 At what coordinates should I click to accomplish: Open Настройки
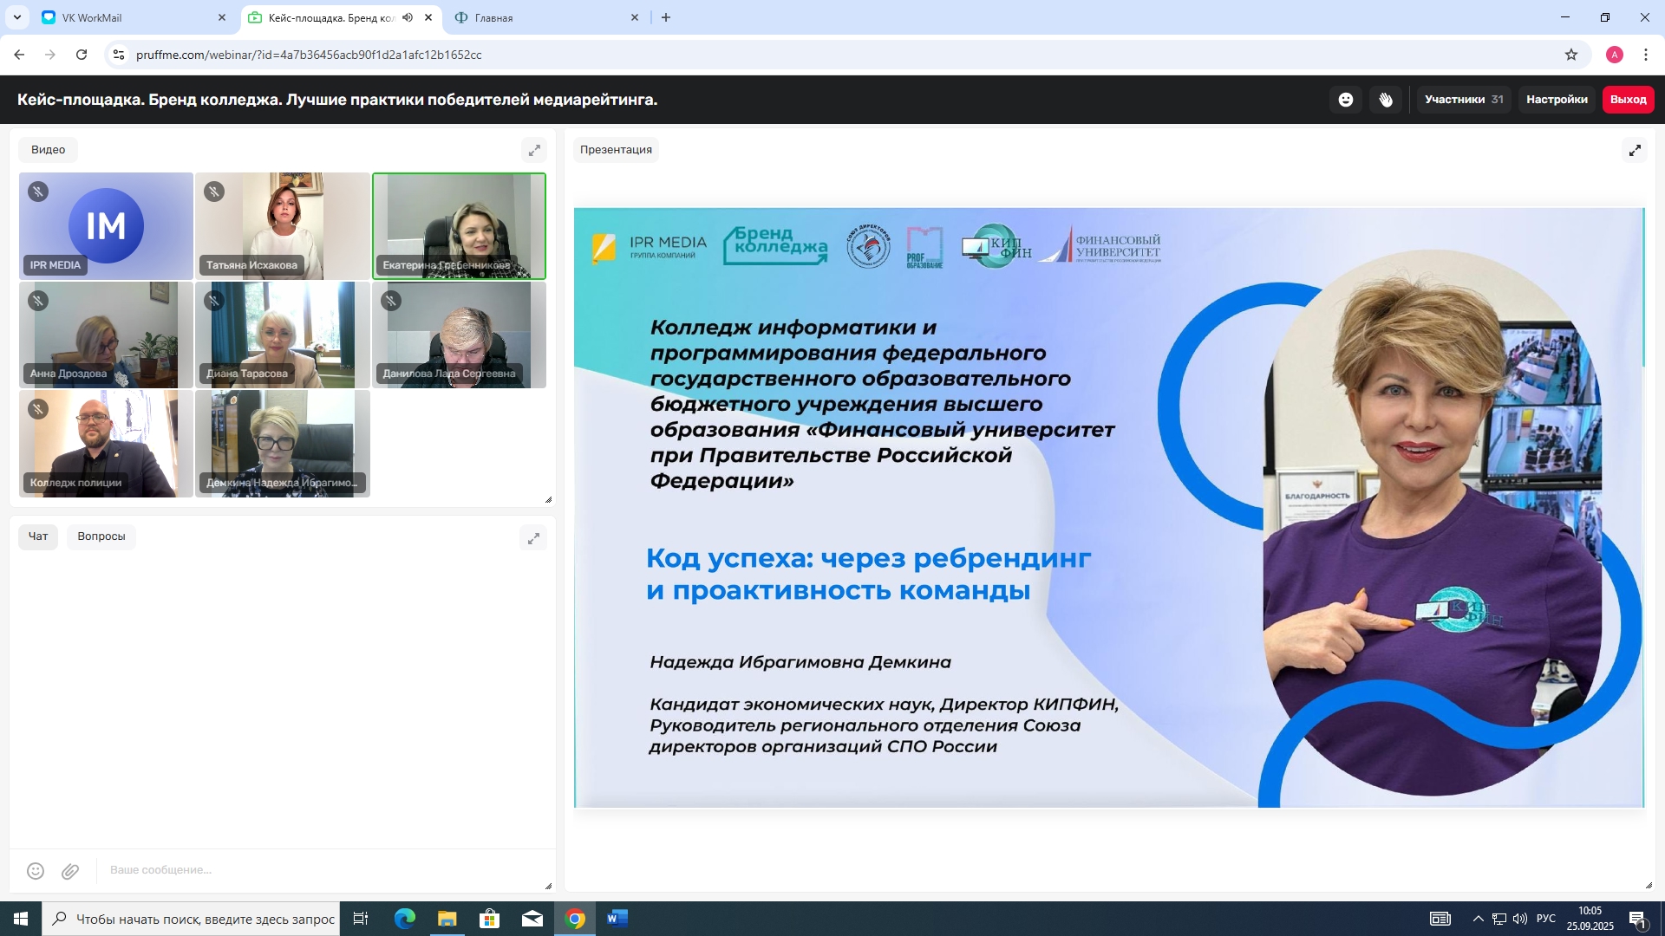pyautogui.click(x=1557, y=100)
